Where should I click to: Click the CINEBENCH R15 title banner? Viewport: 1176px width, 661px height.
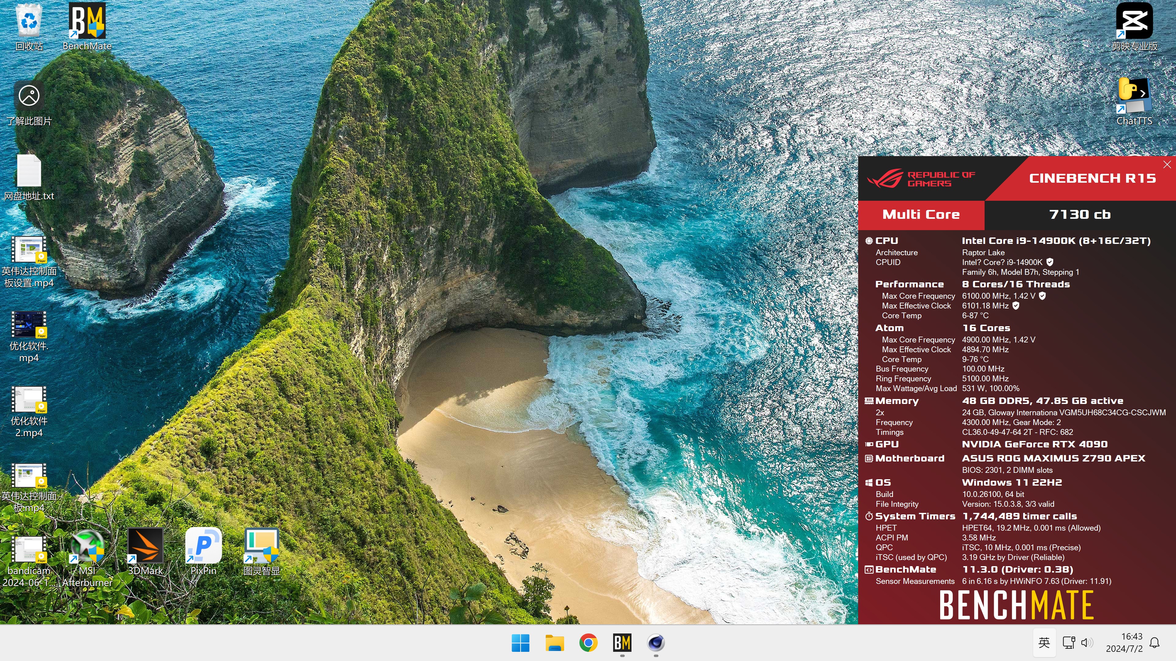[1092, 178]
